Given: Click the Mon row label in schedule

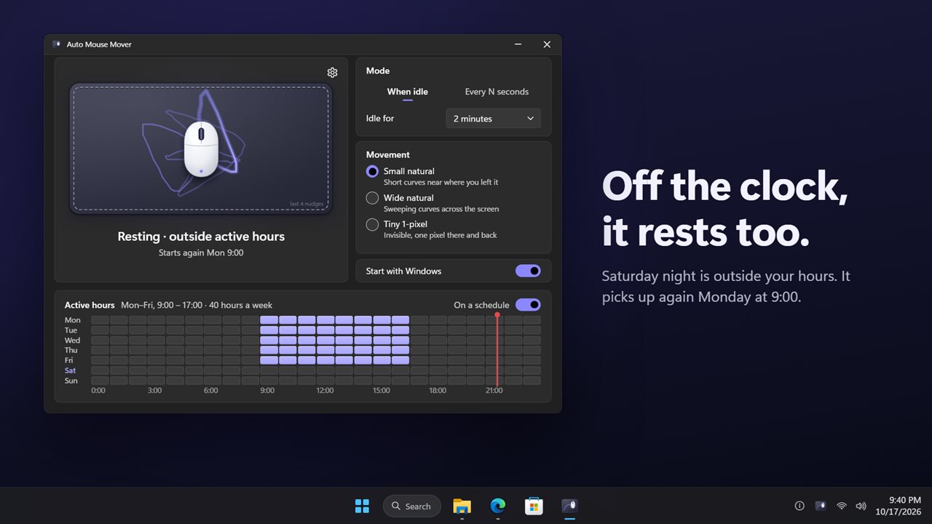Looking at the screenshot, I should [73, 320].
